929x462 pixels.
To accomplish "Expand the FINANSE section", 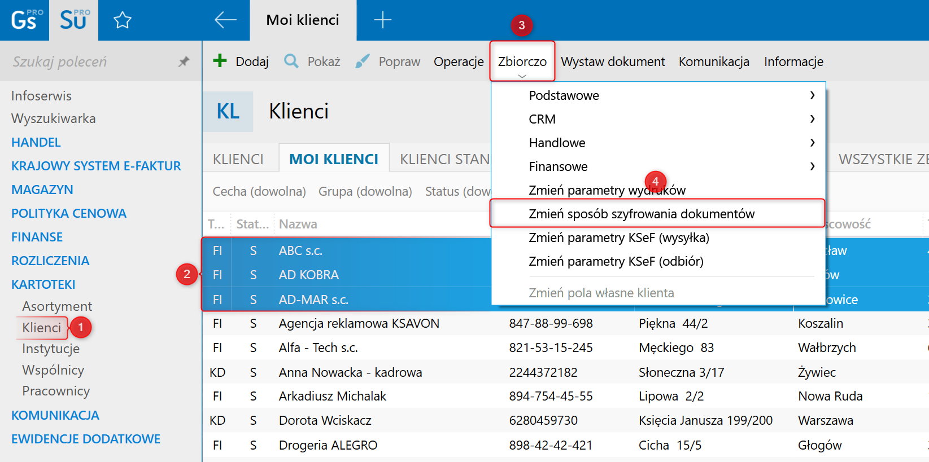I will [37, 237].
